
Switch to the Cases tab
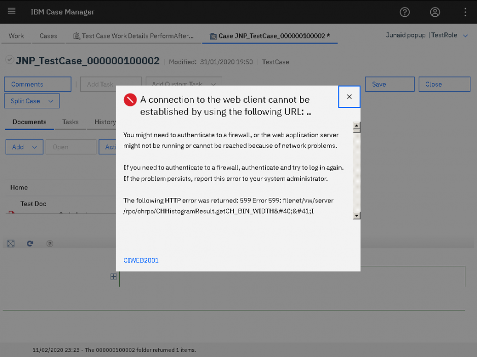point(48,36)
